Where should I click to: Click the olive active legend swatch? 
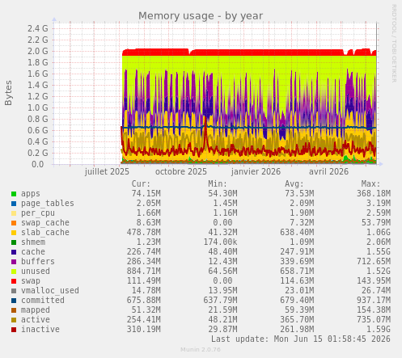coord(14,320)
